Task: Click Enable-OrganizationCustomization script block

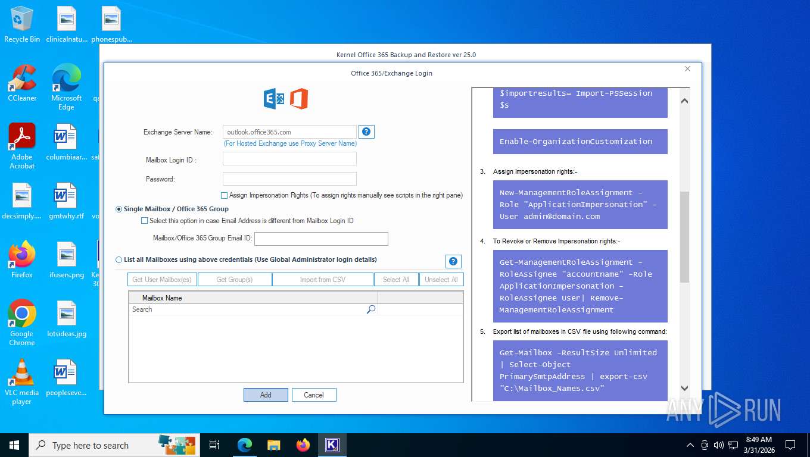Action: tap(580, 142)
